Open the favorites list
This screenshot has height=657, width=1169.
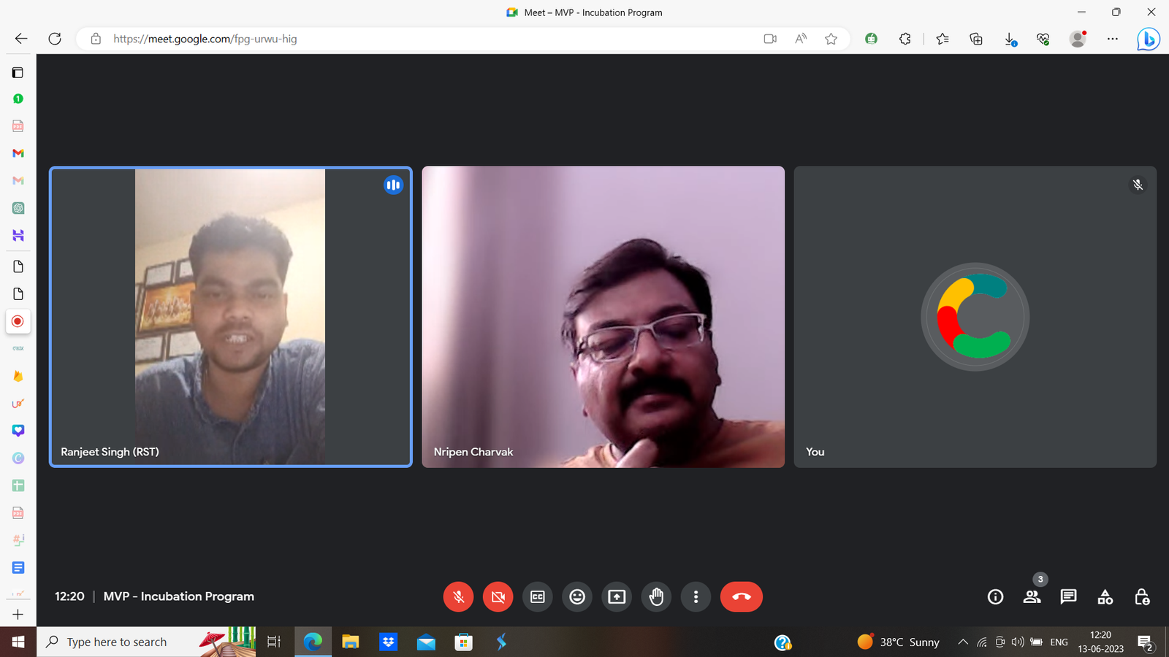click(943, 39)
